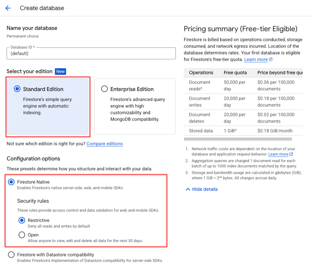Viewport: 312px width, 268px height.
Task: Choose Firestore with Datastore compatibility
Action: click(x=12, y=255)
